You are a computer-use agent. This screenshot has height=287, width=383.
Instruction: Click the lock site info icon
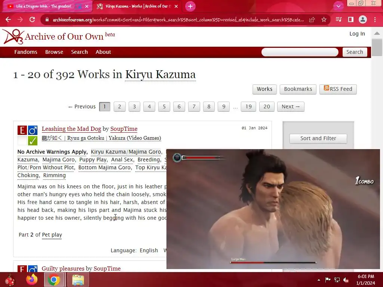pos(47,19)
